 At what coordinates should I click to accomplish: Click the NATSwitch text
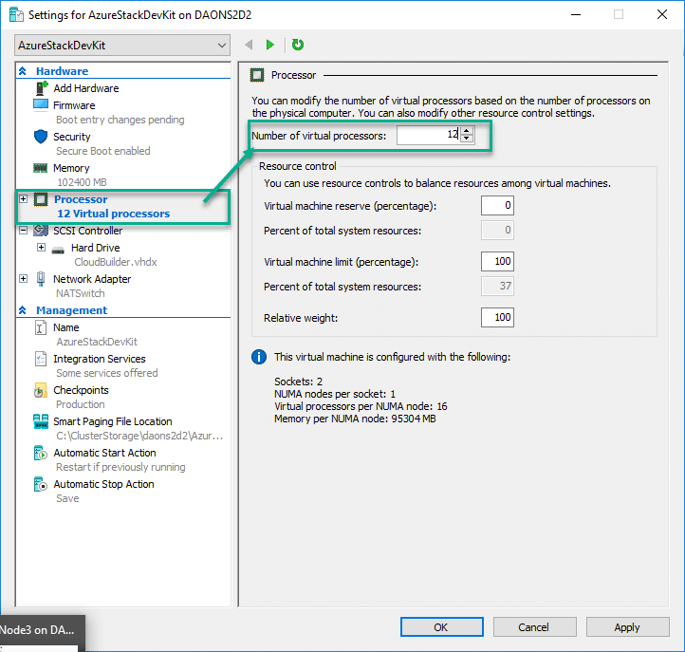(81, 293)
